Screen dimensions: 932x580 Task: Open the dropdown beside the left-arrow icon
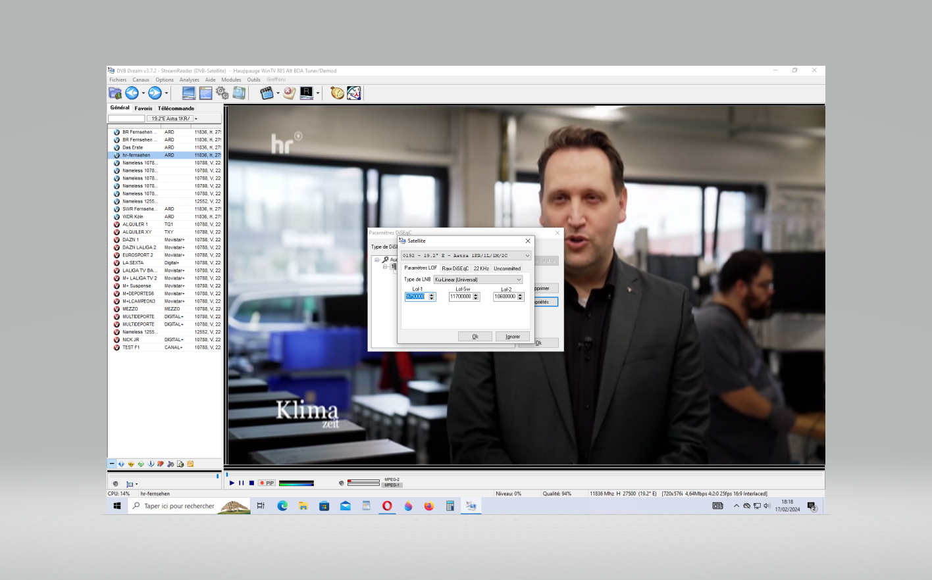143,93
